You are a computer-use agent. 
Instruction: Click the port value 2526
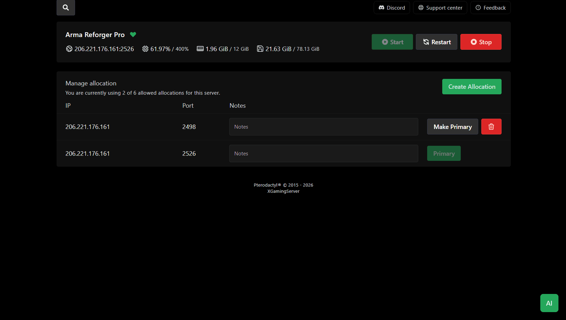point(189,154)
